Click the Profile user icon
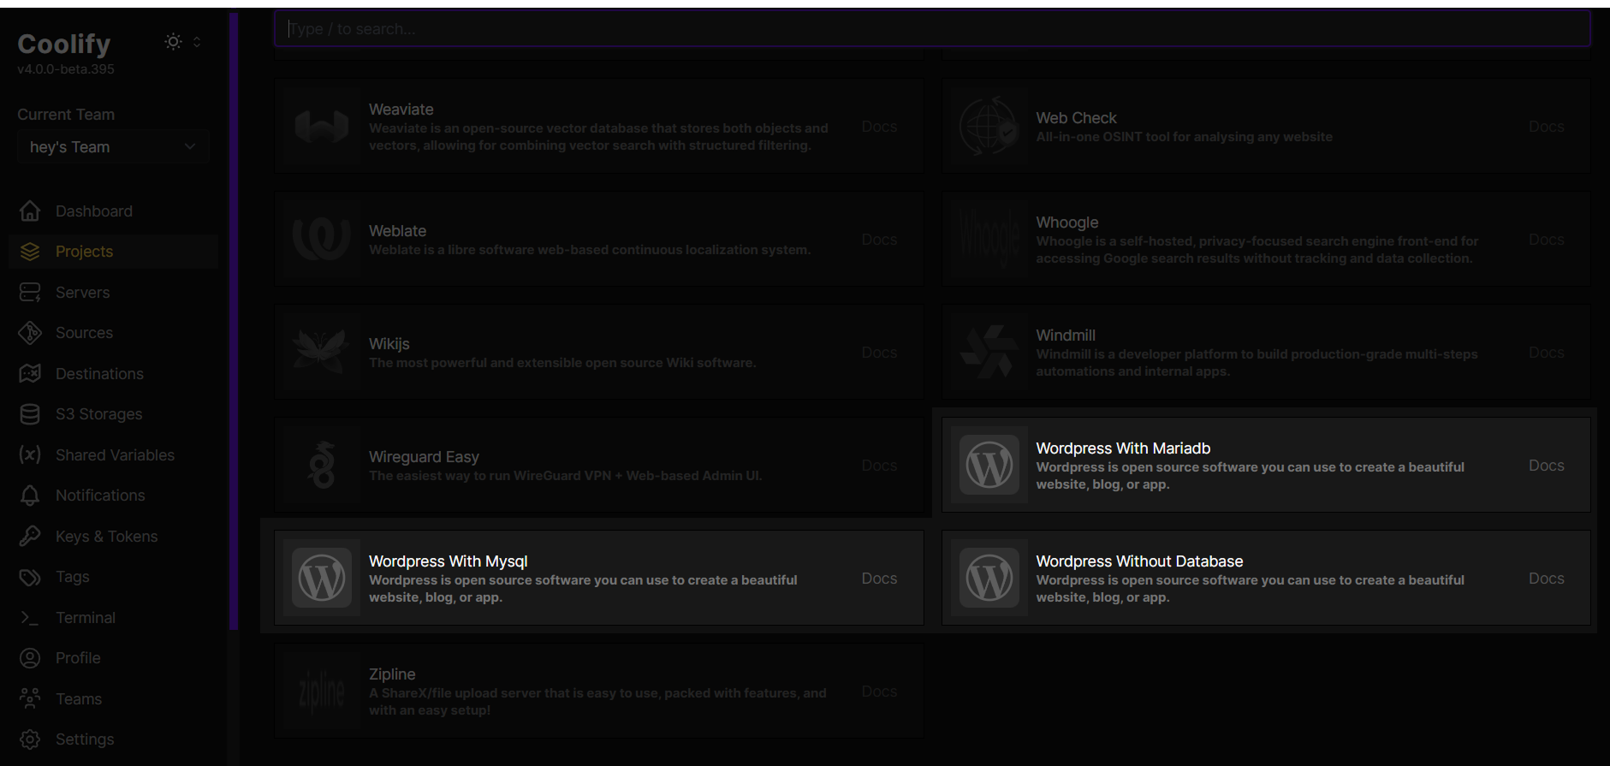 pyautogui.click(x=30, y=658)
